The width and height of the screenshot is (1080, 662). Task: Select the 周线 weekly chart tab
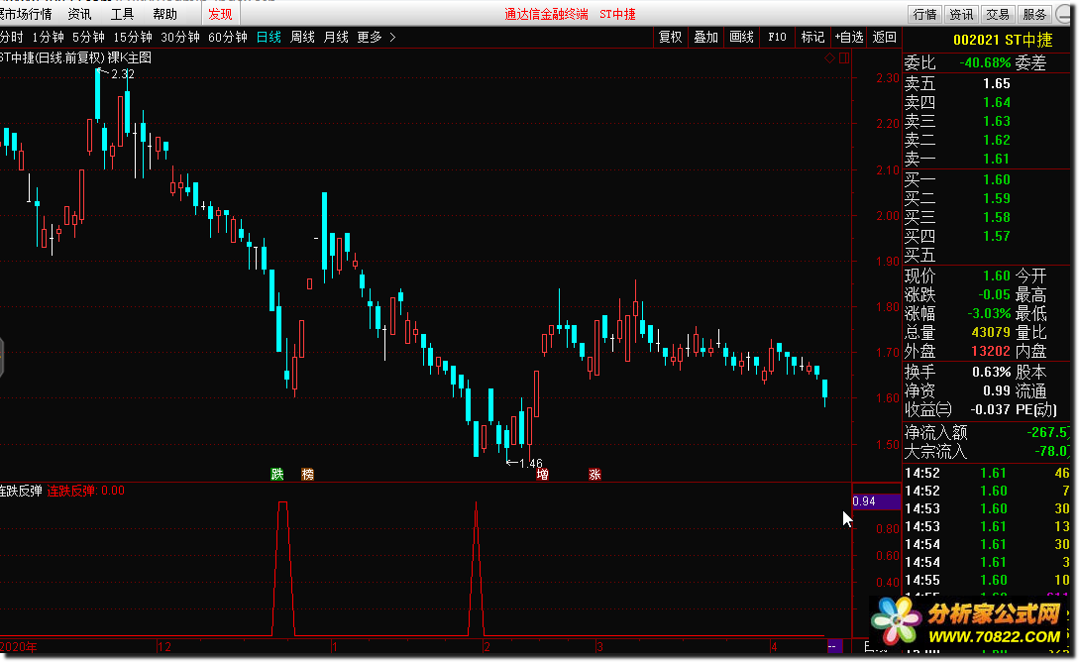click(302, 38)
